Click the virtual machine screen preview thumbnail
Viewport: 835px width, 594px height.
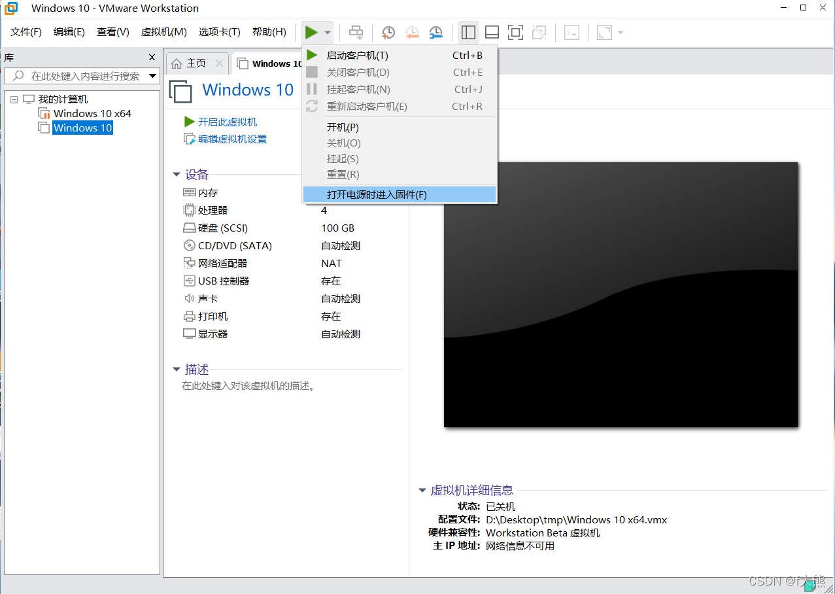pyautogui.click(x=621, y=294)
